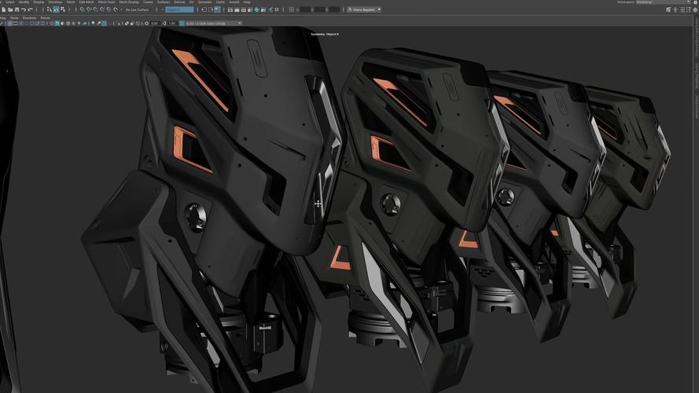Click the gamma icon beside 1.00 field
This screenshot has height=393, width=699.
coord(164,23)
